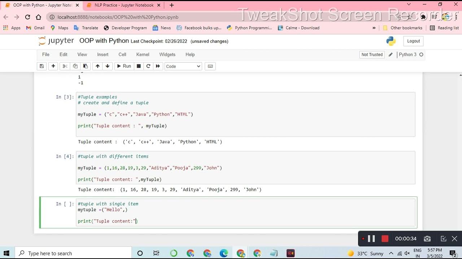The width and height of the screenshot is (462, 259).
Task: Open the View menu
Action: (x=82, y=55)
